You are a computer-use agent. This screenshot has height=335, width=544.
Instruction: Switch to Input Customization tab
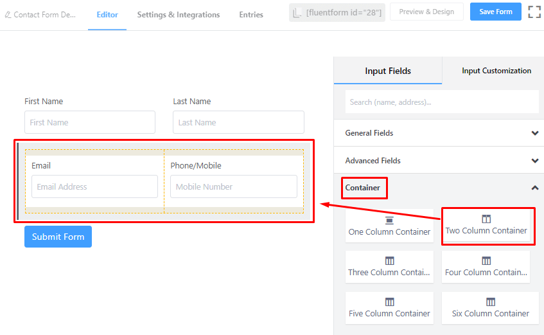click(496, 71)
